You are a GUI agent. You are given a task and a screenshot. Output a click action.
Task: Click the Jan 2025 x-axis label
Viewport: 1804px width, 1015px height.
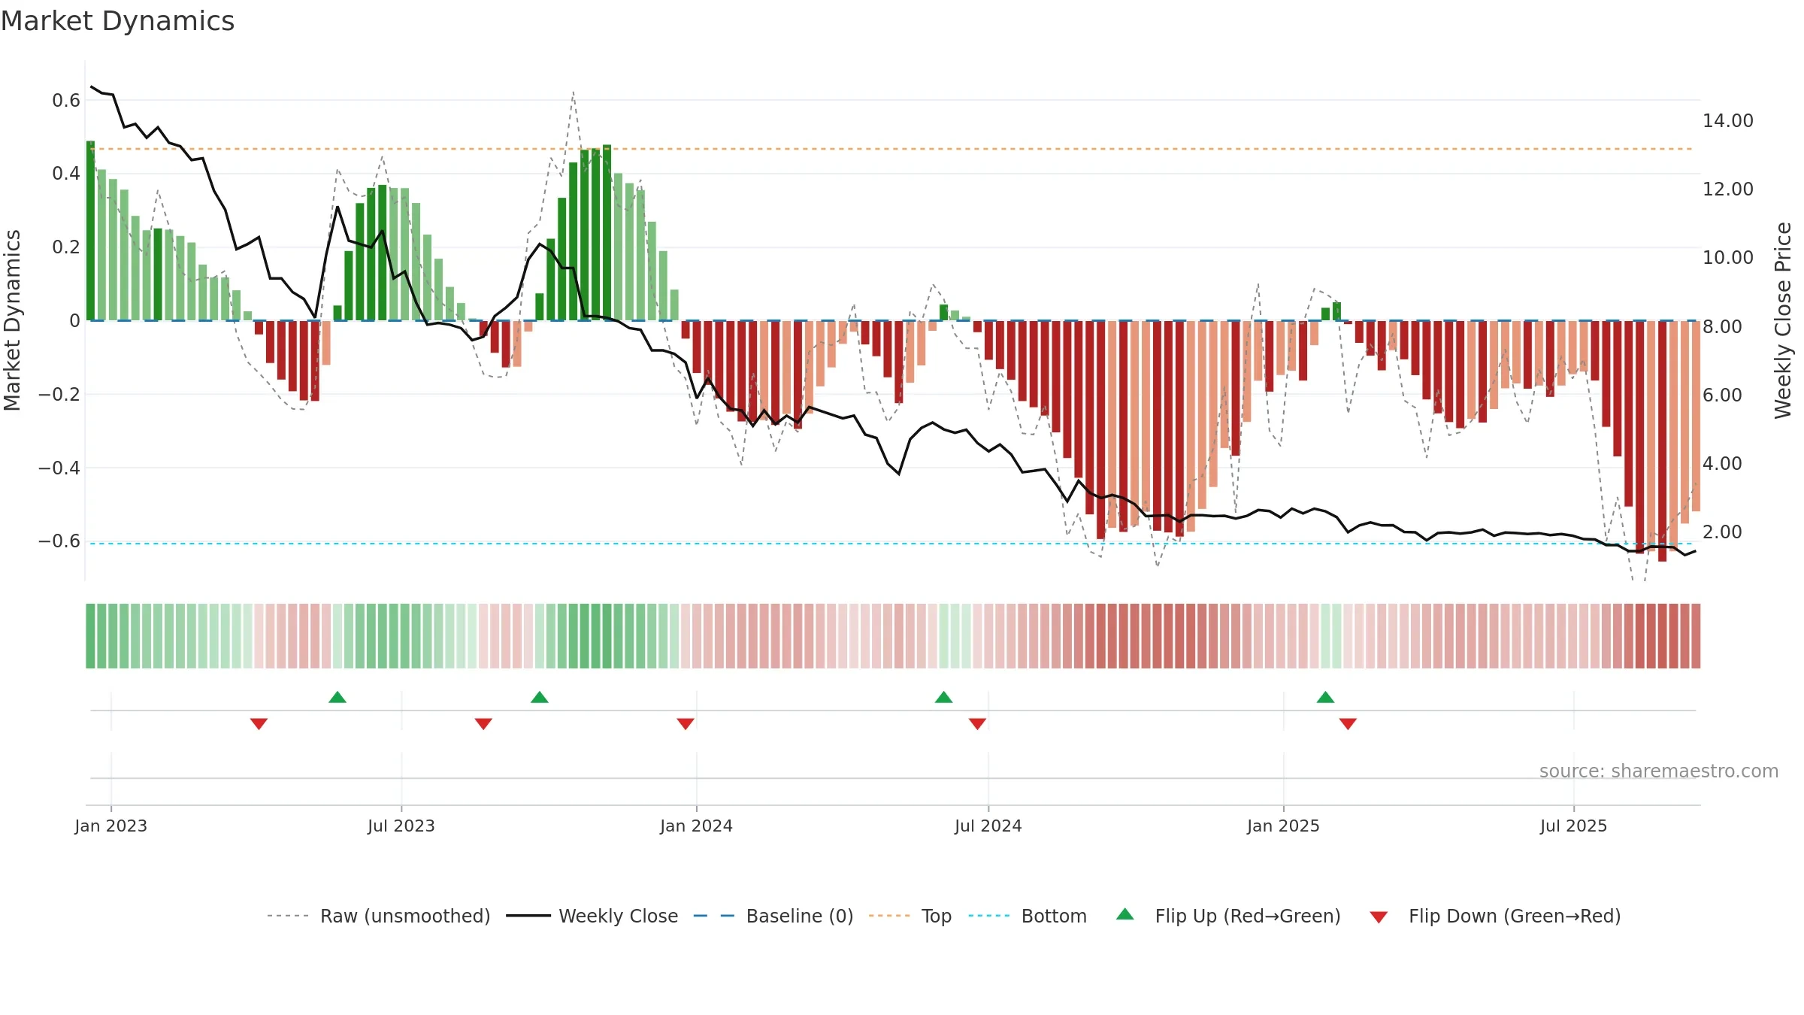click(1284, 826)
